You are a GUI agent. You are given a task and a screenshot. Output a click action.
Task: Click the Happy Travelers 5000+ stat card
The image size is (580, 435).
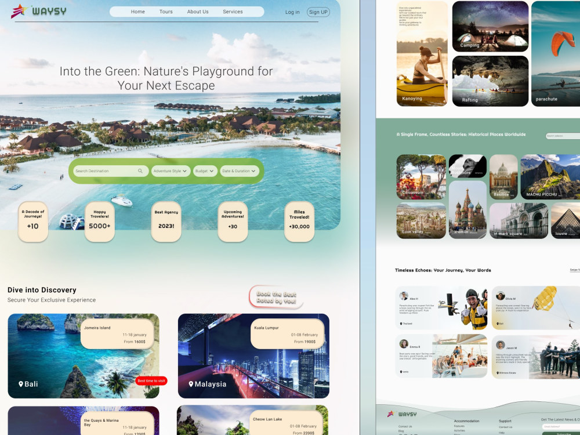(x=100, y=222)
